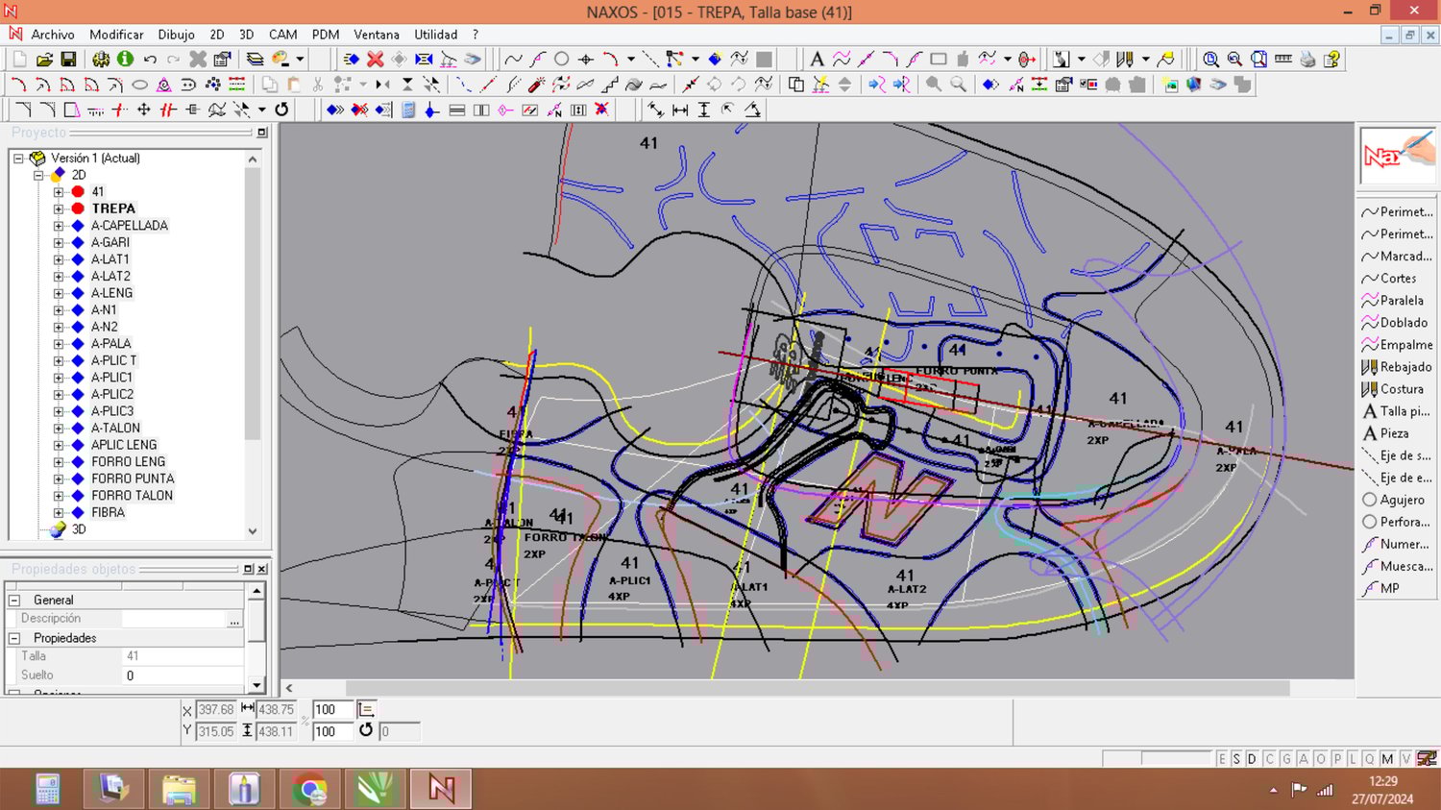Screen dimensions: 1441x810
Task: Expand the FORRO PUNTA tree item
Action: [59, 479]
